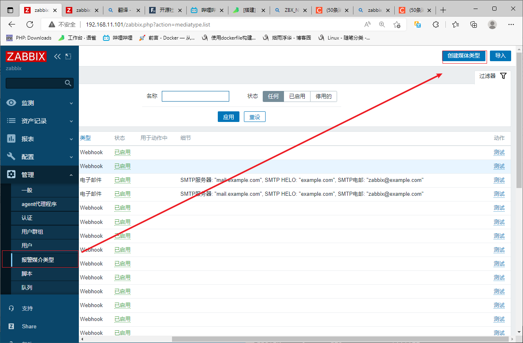Open the Favorites star-list icon

click(x=456, y=24)
